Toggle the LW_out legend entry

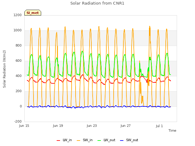(106, 140)
